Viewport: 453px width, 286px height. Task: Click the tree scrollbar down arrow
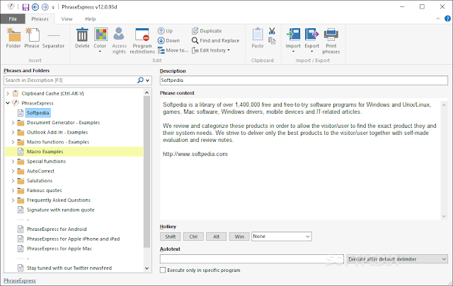pyautogui.click(x=147, y=268)
